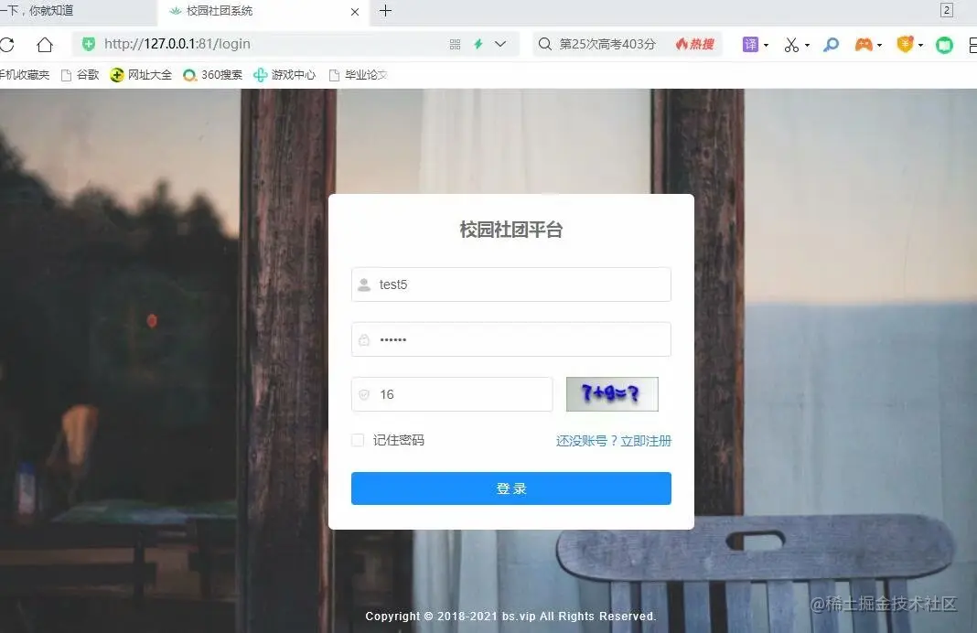Click user avatar icon in username field
The width and height of the screenshot is (977, 633).
[364, 284]
